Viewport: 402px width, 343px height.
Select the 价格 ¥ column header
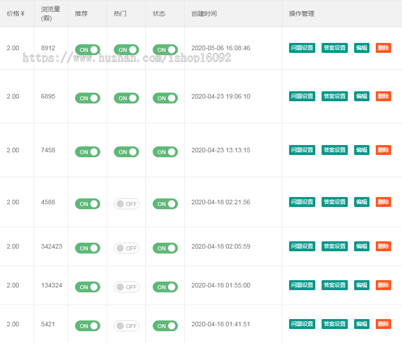click(15, 14)
